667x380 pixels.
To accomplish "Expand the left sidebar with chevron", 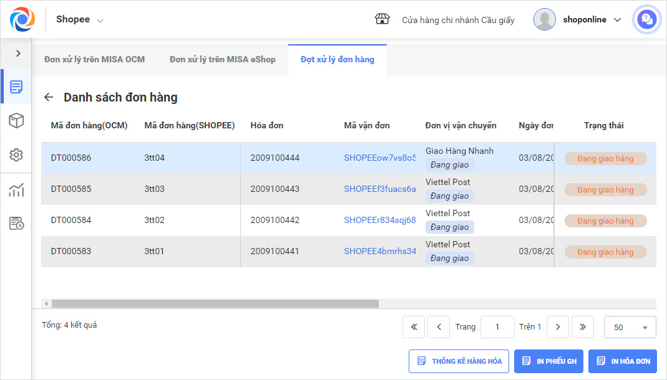I will pos(18,54).
